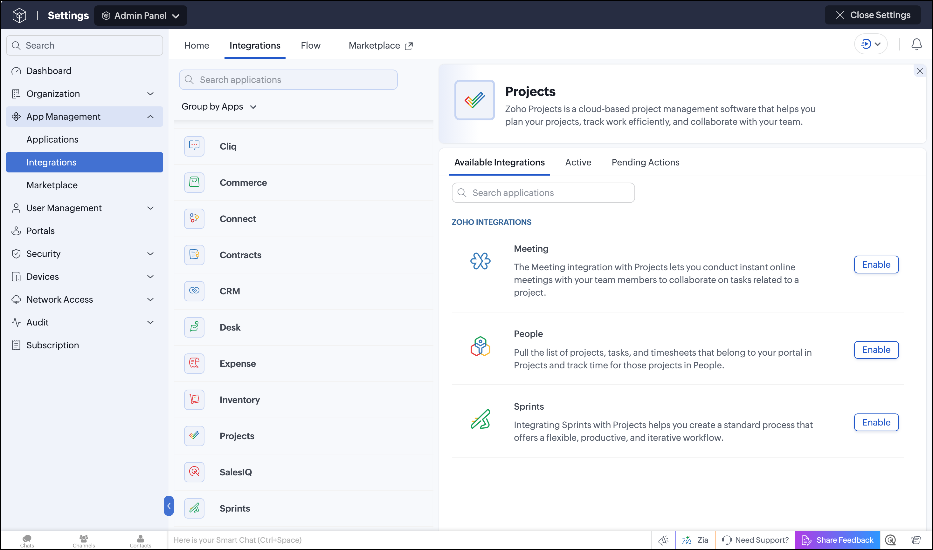This screenshot has width=933, height=550.
Task: Open Applications under App Management
Action: 84,139
